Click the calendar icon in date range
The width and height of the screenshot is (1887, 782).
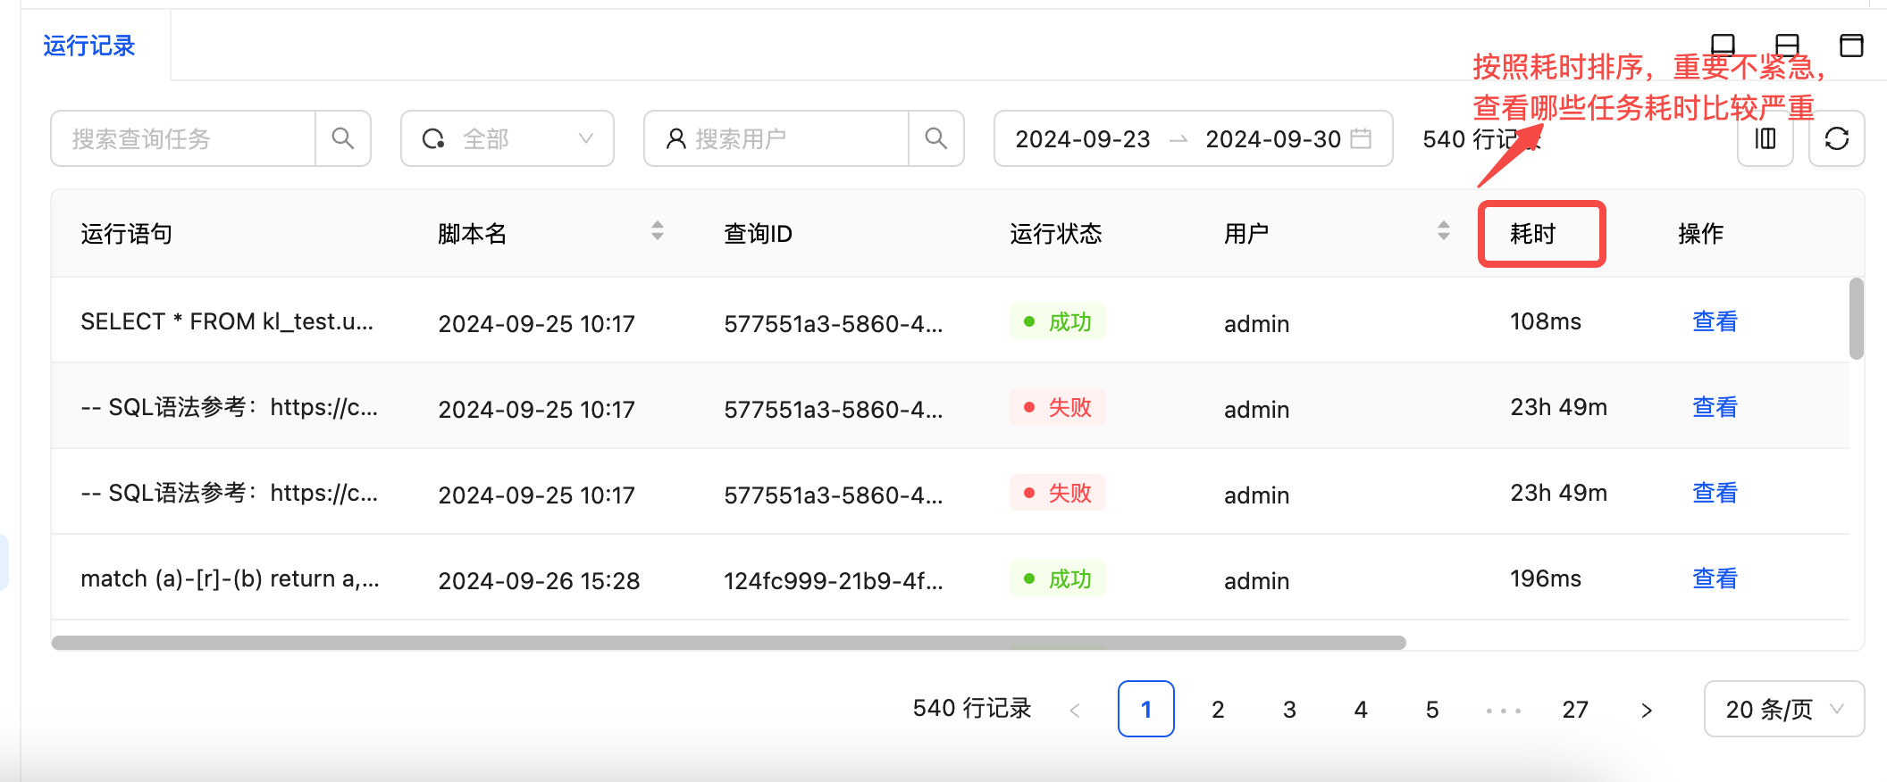tap(1361, 138)
